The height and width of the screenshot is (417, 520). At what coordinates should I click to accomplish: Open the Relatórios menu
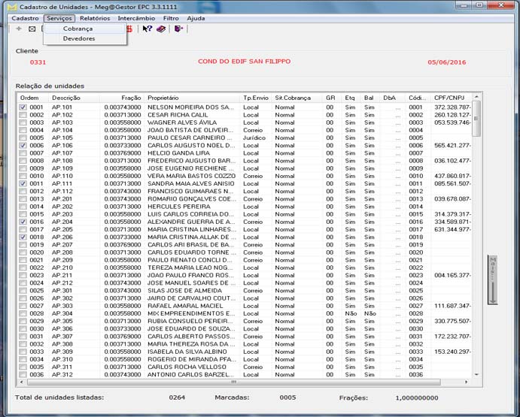94,17
